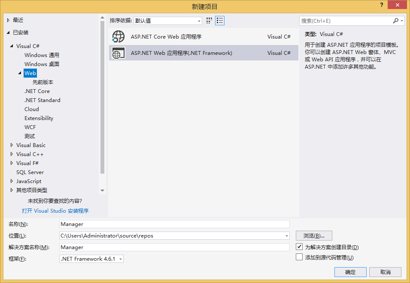
Task: Collapse the 已安装 (Installed) node
Action: [x=8, y=33]
